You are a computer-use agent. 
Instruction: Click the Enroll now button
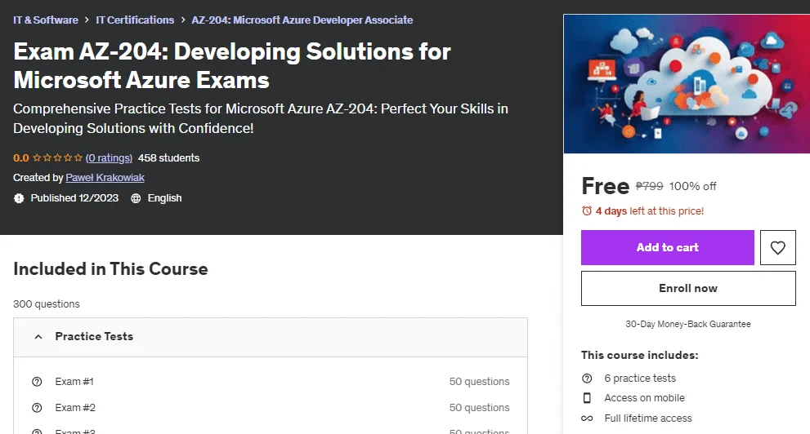pyautogui.click(x=688, y=288)
